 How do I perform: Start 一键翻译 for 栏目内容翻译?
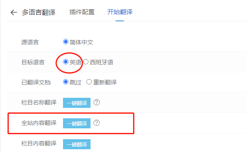pyautogui.click(x=77, y=144)
